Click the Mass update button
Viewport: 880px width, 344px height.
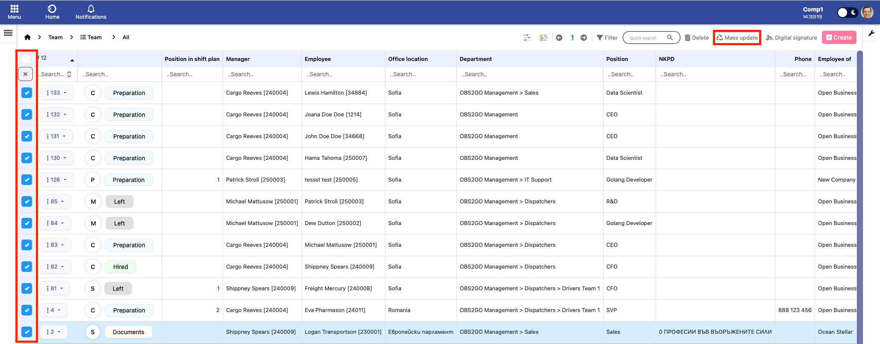click(737, 38)
